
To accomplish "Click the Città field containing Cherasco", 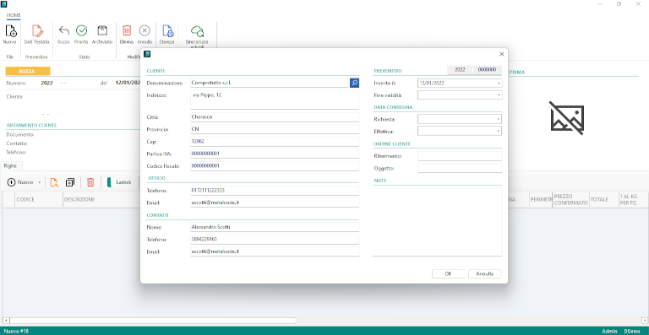I will (275, 117).
